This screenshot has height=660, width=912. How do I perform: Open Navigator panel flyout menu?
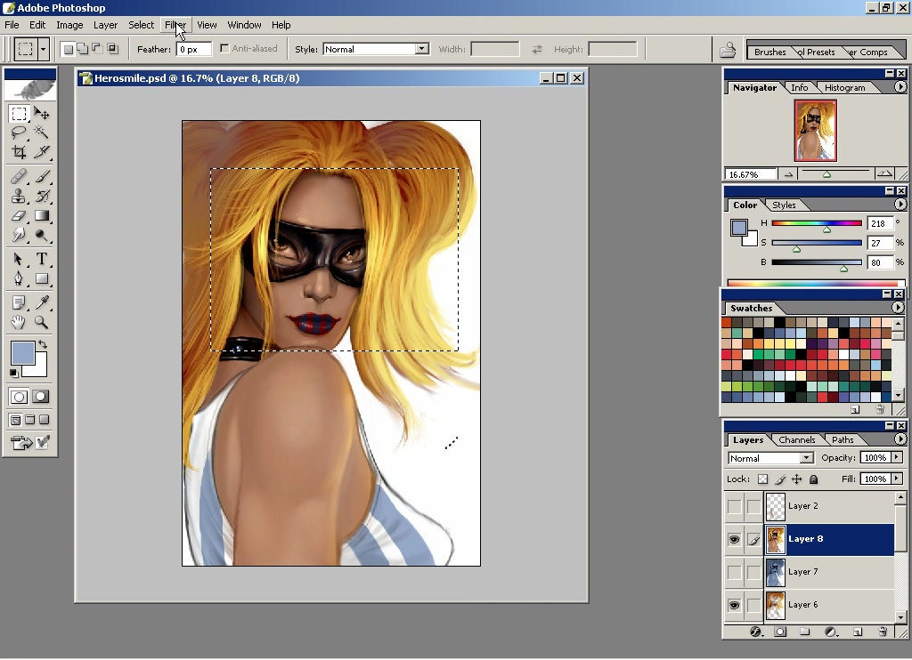pos(900,87)
